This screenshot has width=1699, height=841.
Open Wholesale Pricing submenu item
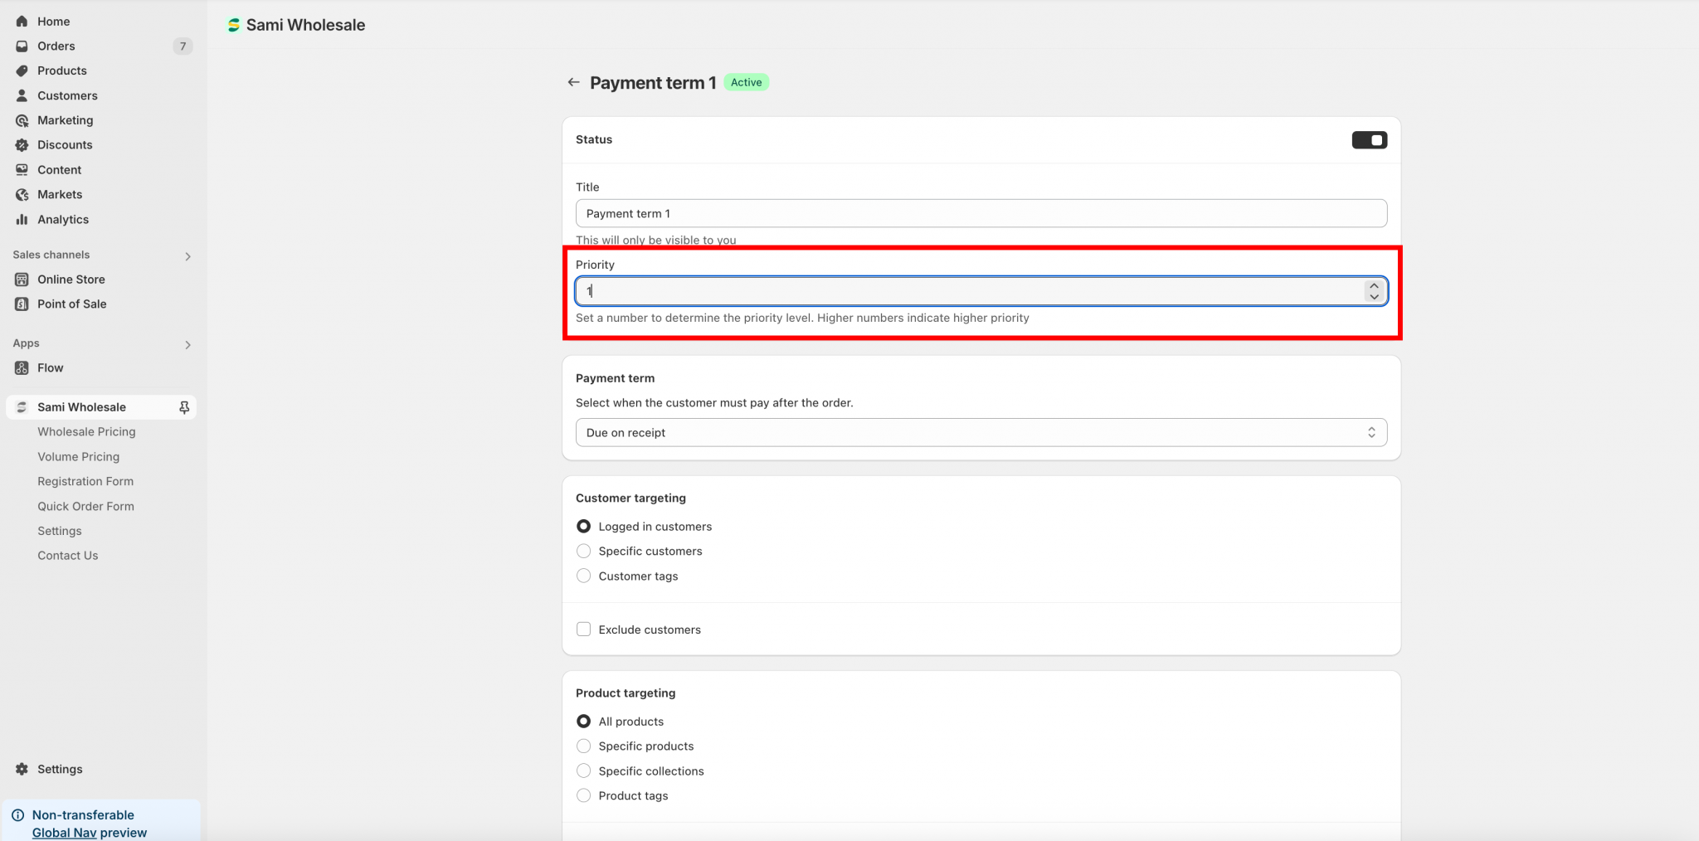(86, 432)
